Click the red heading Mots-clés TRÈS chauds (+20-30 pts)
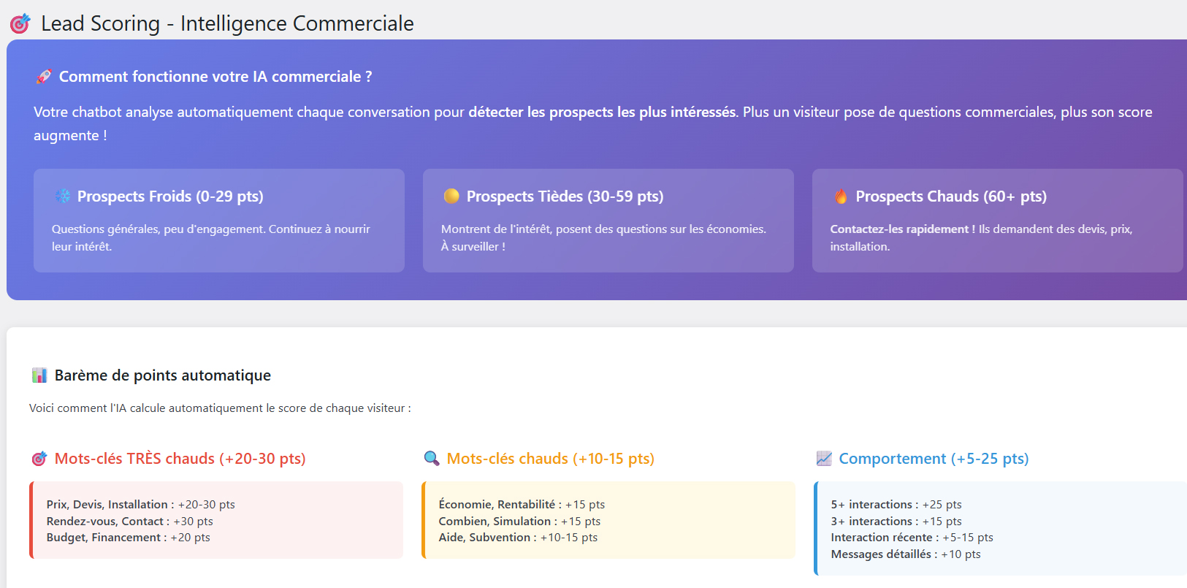The height and width of the screenshot is (588, 1187). [180, 459]
